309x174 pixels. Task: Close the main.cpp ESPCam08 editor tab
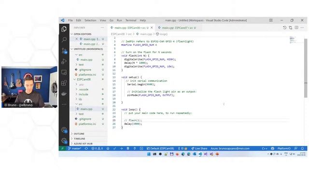pos(152,28)
